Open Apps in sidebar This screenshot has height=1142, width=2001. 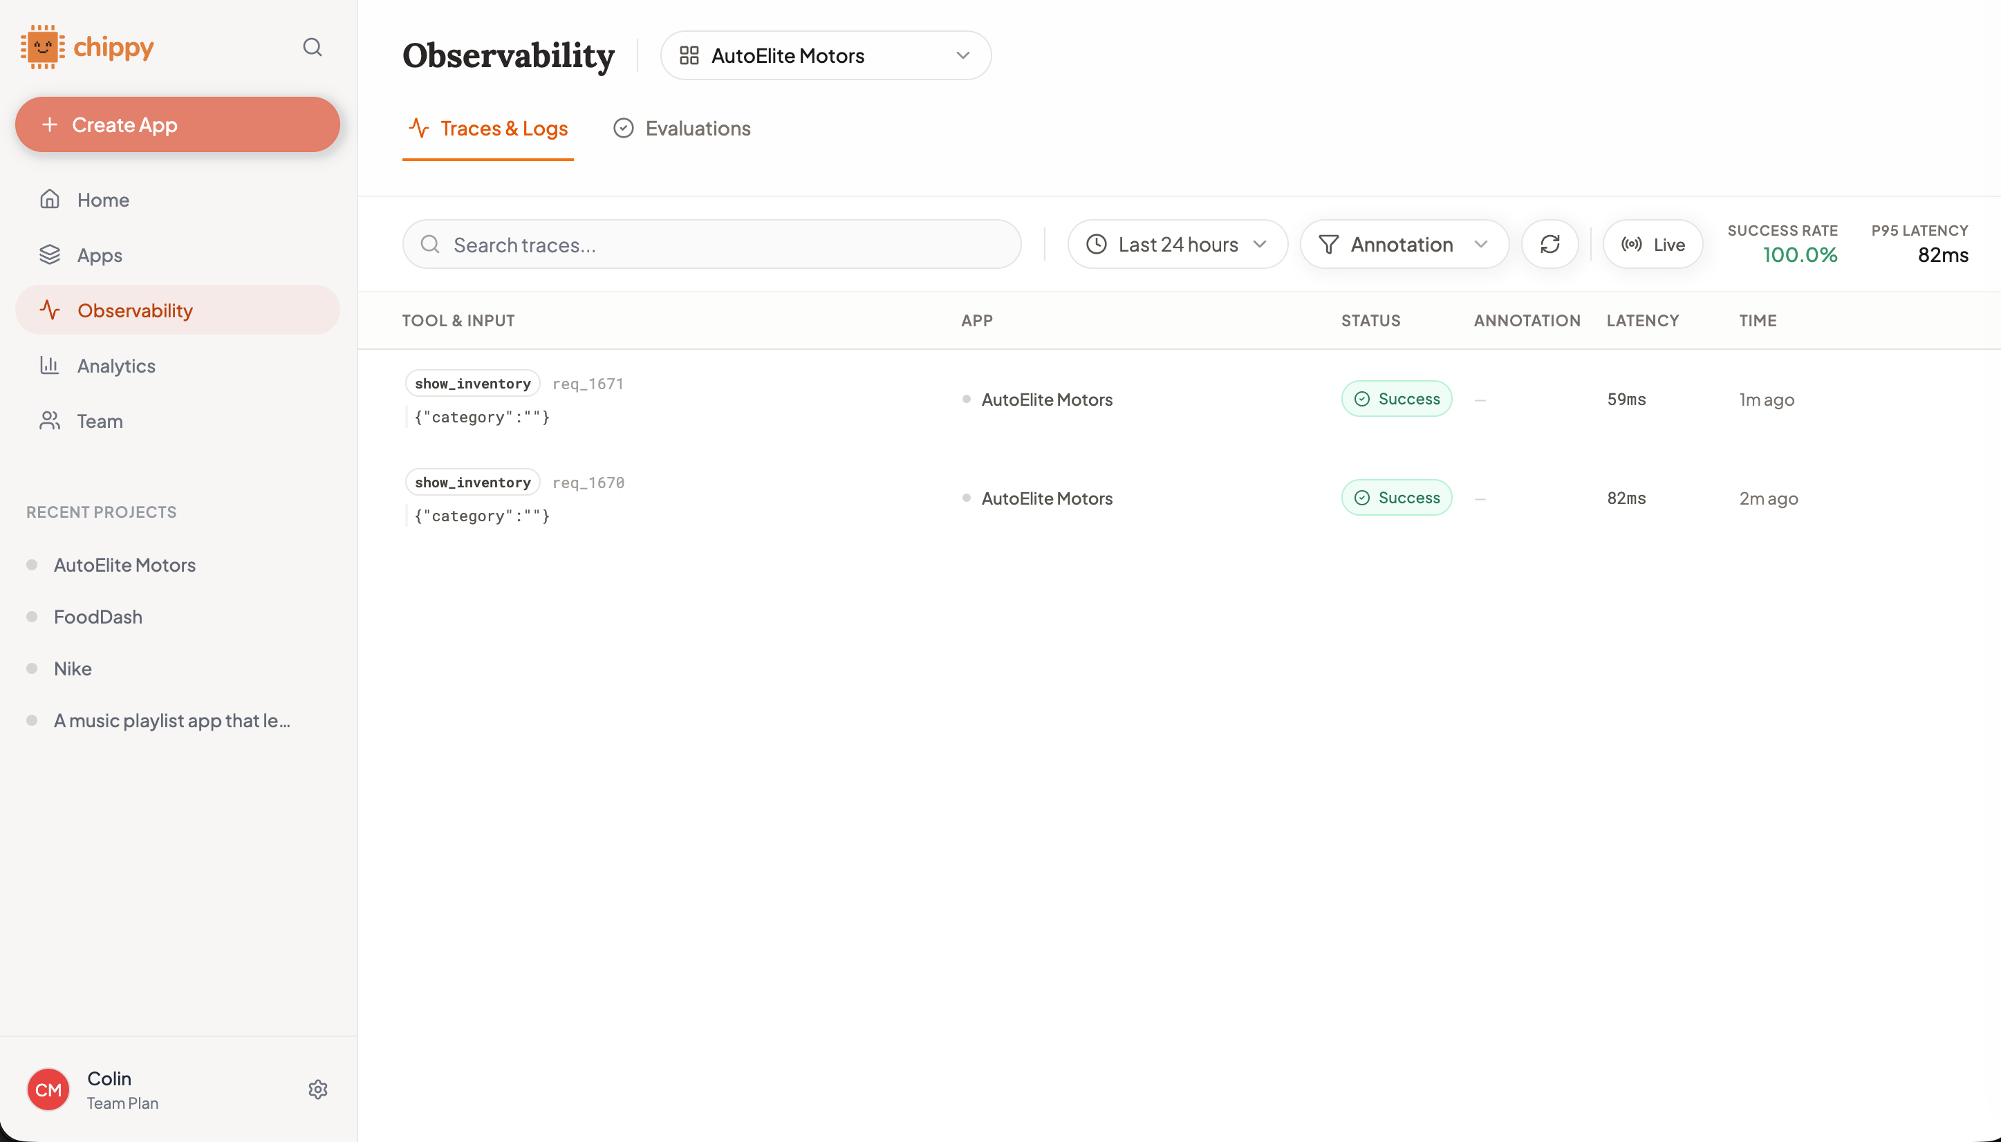coord(177,255)
